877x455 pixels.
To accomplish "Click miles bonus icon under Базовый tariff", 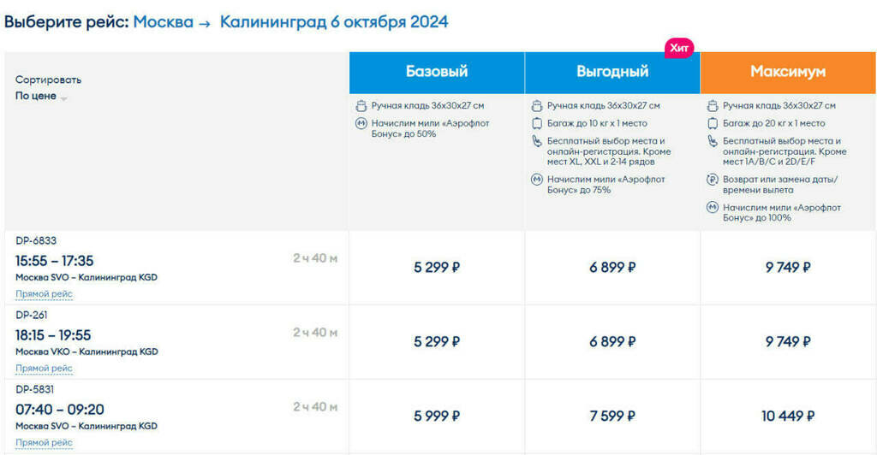I will (361, 123).
